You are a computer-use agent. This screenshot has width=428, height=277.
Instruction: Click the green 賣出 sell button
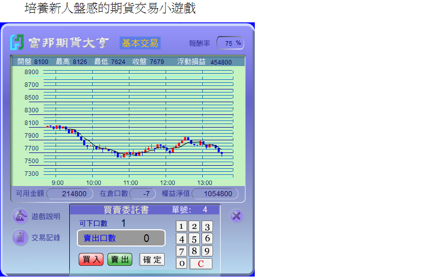tap(120, 259)
